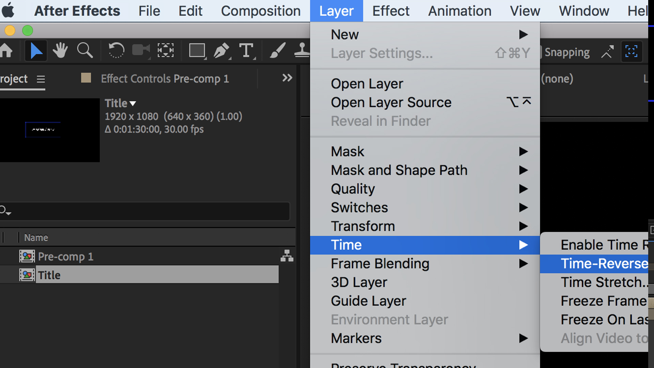Open the Animation menu
Image resolution: width=654 pixels, height=368 pixels.
coord(459,11)
